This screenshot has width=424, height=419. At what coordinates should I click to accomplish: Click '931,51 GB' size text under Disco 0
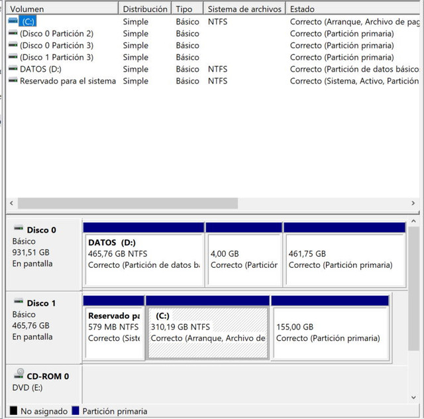tap(31, 253)
